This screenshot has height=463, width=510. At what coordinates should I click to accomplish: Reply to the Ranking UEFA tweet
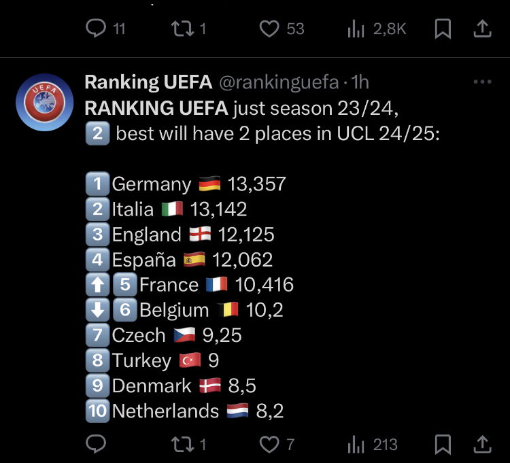[97, 445]
